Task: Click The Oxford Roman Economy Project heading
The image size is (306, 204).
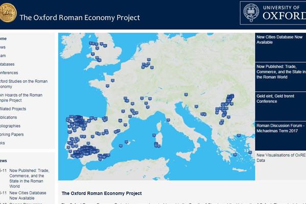Action: [x=101, y=193]
